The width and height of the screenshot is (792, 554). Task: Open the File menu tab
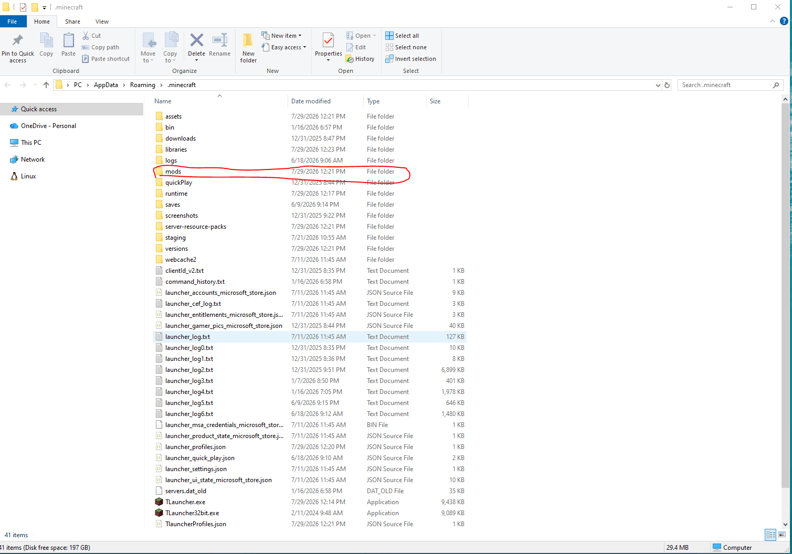(12, 22)
